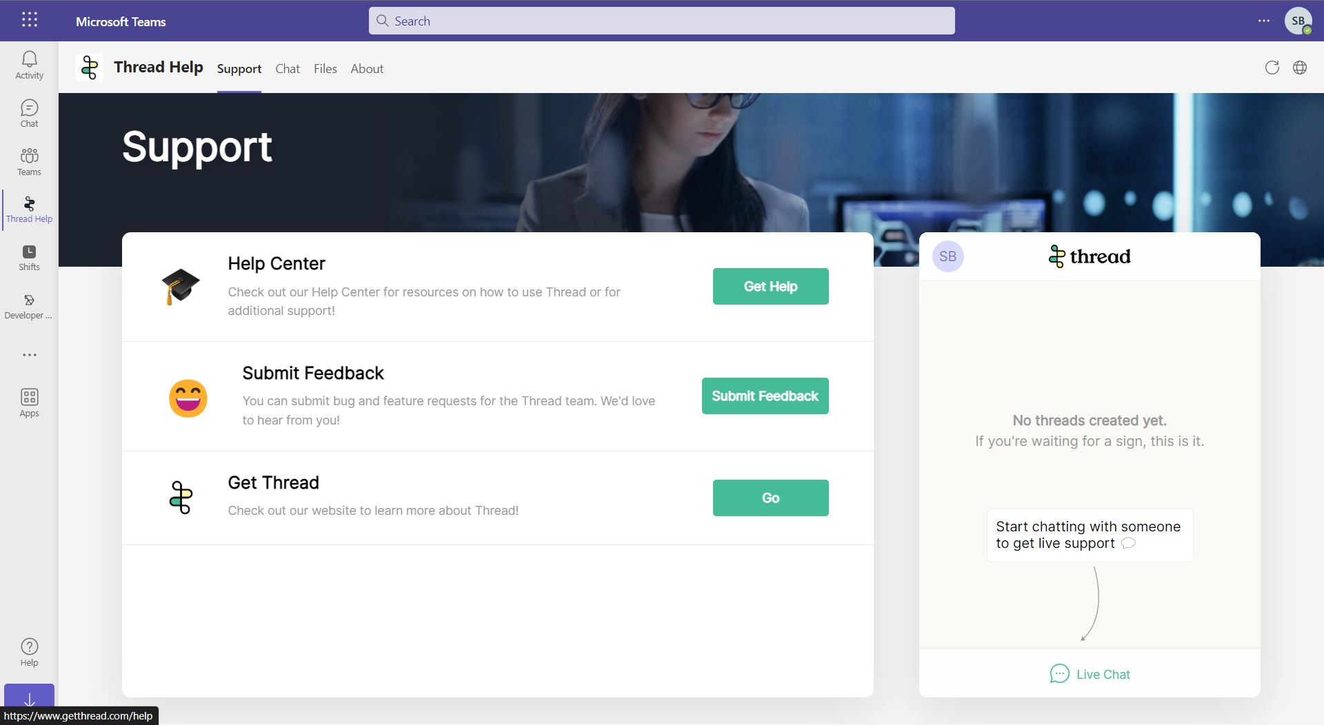Switch to the About tab
1324x725 pixels.
pos(367,69)
